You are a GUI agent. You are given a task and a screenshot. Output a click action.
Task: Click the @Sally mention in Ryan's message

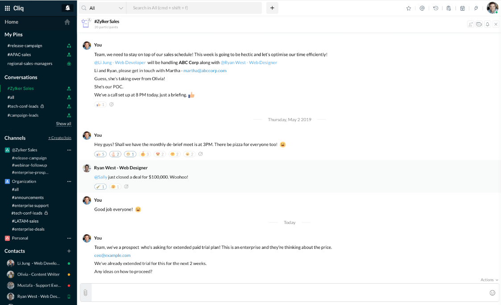101,177
